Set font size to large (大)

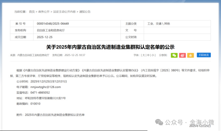144,55
